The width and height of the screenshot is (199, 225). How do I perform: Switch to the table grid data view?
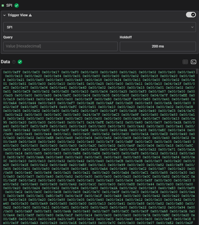tap(185, 62)
